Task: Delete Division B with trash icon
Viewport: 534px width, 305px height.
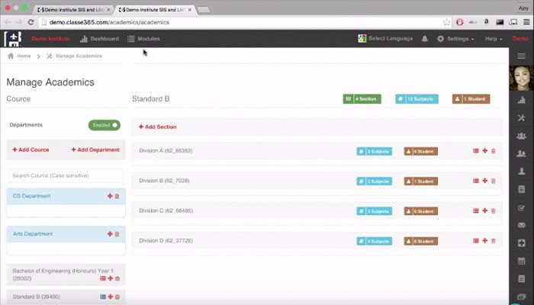Action: pos(493,181)
